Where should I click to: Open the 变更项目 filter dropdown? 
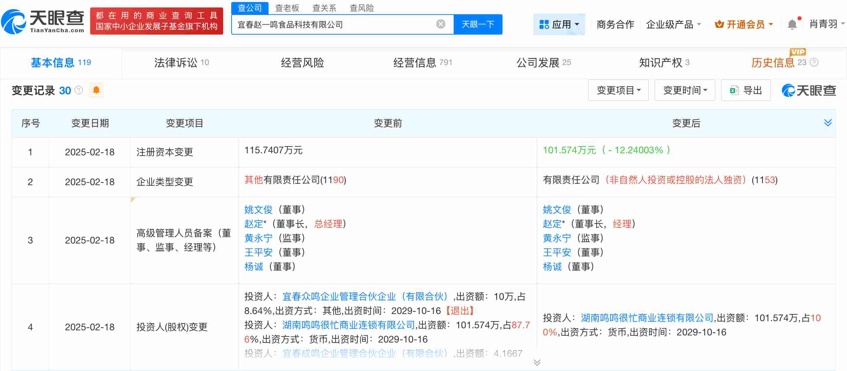click(618, 90)
